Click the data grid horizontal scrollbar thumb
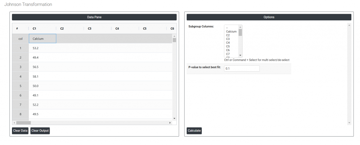The height and width of the screenshot is (145, 360). click(x=23, y=123)
